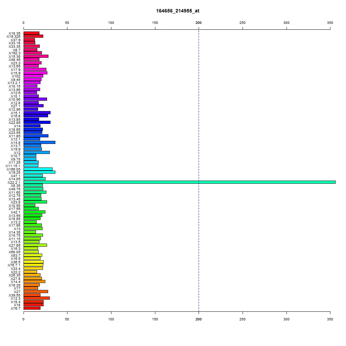Select the X15.75 label
The height and width of the screenshot is (346, 346).
pyautogui.click(x=15, y=235)
